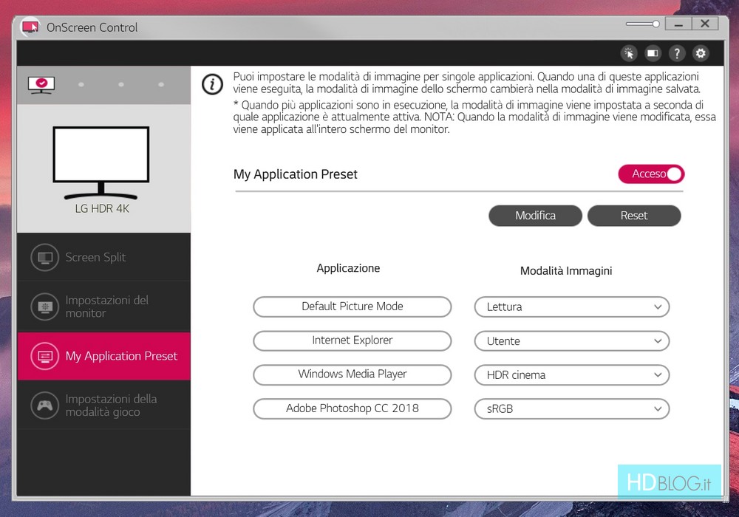Click the Reset button
This screenshot has width=739, height=517.
point(634,216)
